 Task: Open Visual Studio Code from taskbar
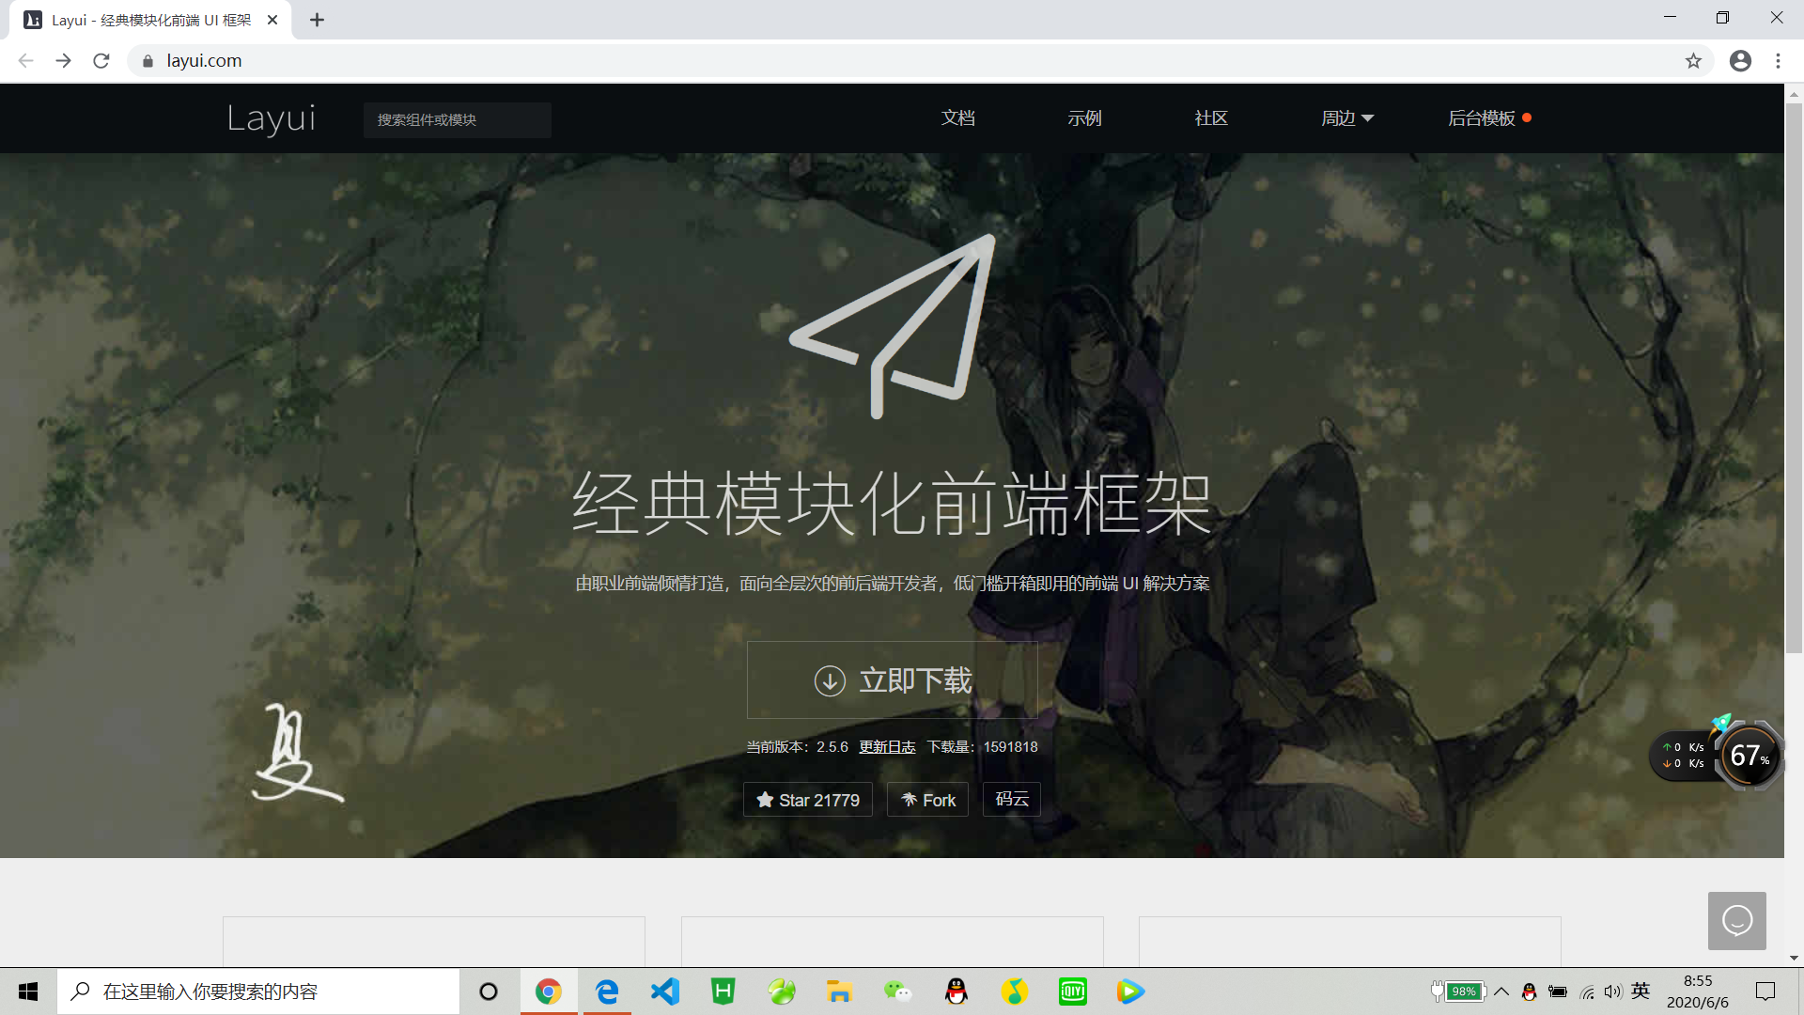tap(665, 992)
